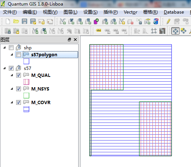Collapse the shp group tree arrow
The width and height of the screenshot is (191, 167).
[x=5, y=47]
